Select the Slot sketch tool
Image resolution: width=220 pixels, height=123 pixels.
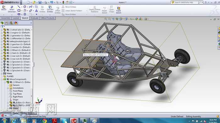[19, 14]
